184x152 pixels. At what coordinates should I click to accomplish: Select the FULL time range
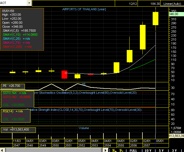134,150
